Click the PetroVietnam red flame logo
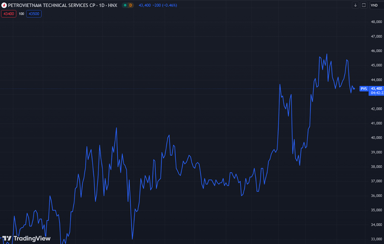The height and width of the screenshot is (244, 384). click(x=4, y=6)
